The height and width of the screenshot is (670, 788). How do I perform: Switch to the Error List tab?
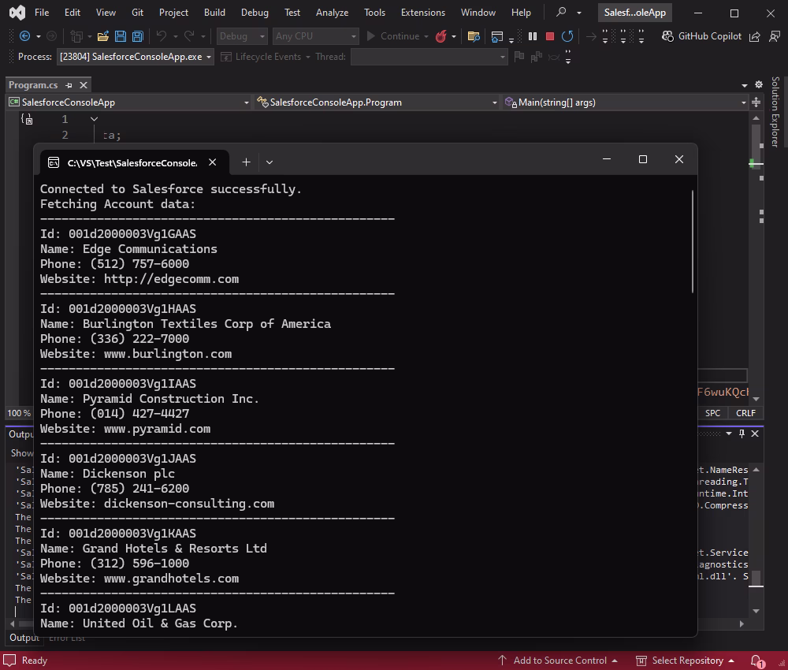67,637
